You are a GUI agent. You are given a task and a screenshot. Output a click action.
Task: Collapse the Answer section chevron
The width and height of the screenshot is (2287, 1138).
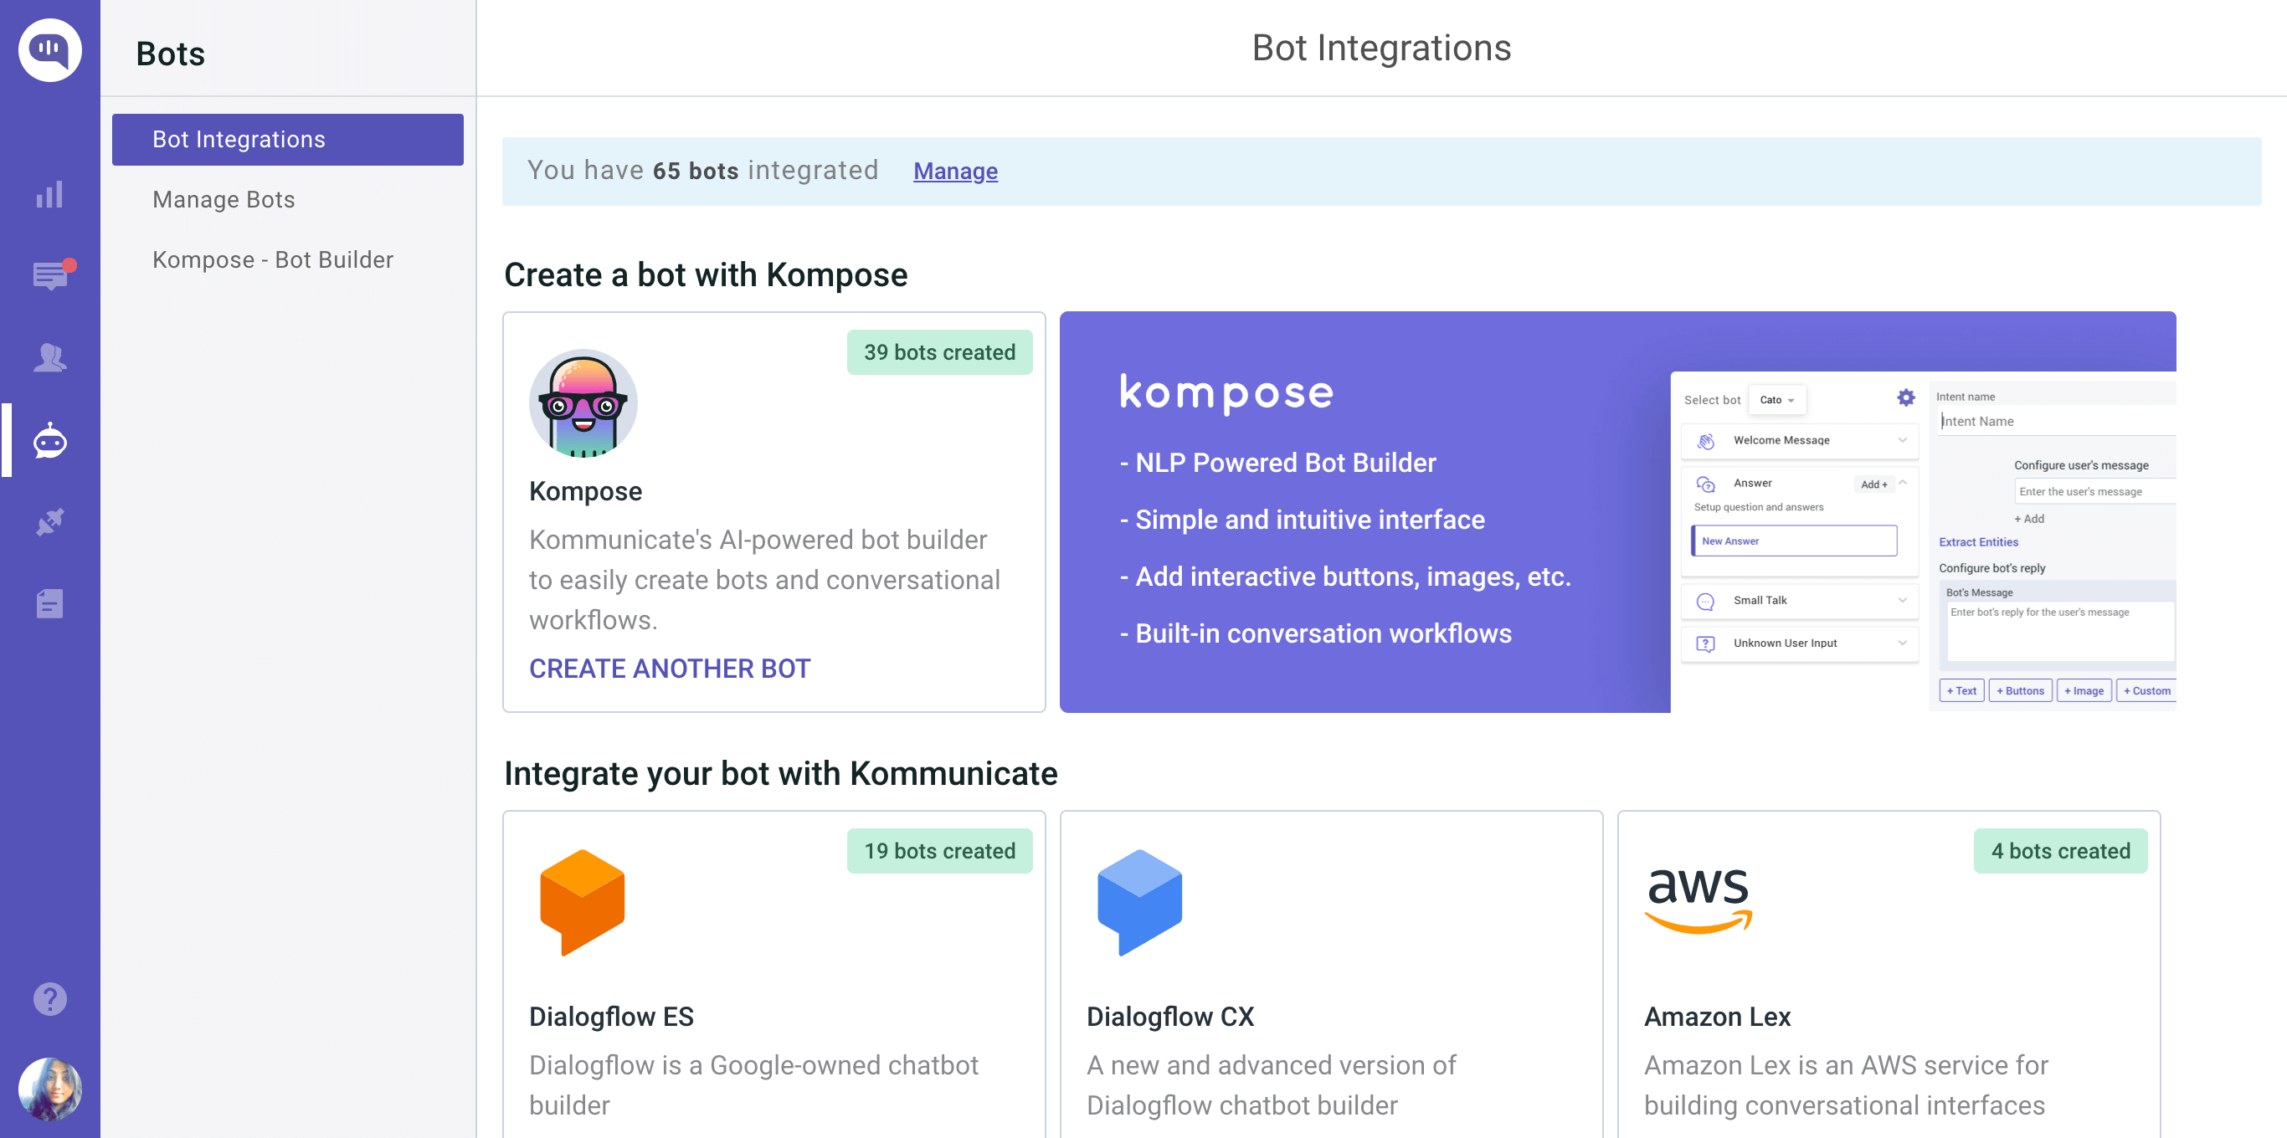click(x=1903, y=483)
